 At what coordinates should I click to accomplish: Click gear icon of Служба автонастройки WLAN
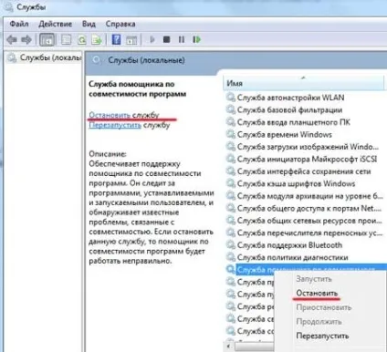[x=231, y=98]
